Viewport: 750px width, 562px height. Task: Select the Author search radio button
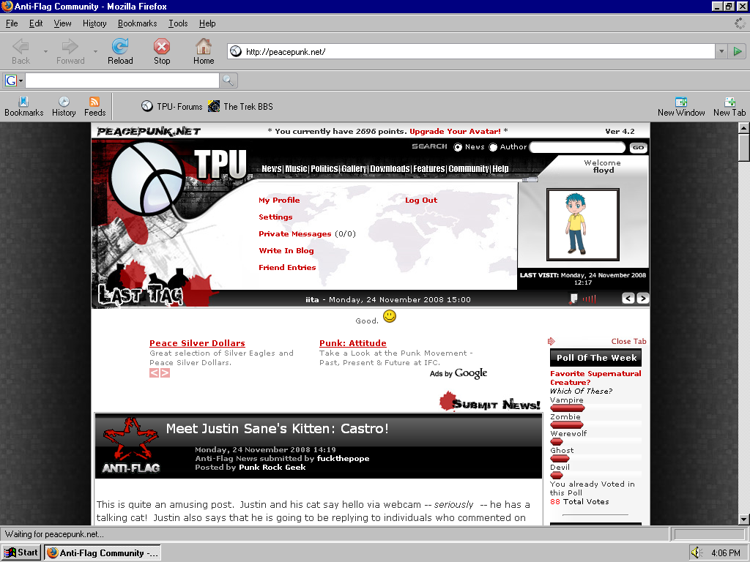[x=493, y=147]
